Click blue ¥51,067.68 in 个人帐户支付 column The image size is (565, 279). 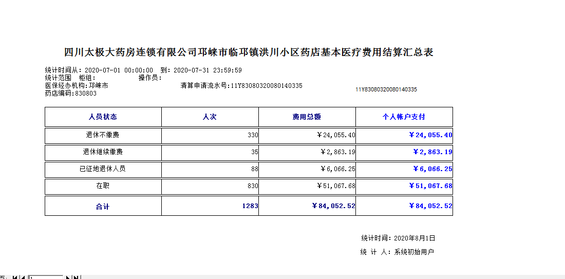click(404, 186)
